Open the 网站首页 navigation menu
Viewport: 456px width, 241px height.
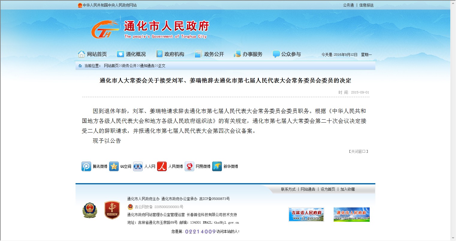[93, 54]
